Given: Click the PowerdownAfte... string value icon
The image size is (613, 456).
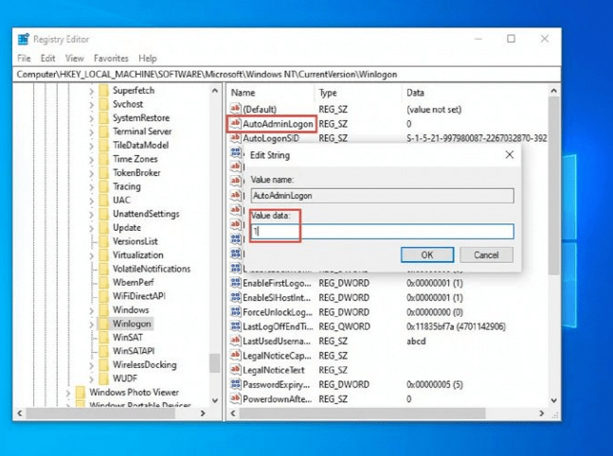Looking at the screenshot, I should (235, 398).
